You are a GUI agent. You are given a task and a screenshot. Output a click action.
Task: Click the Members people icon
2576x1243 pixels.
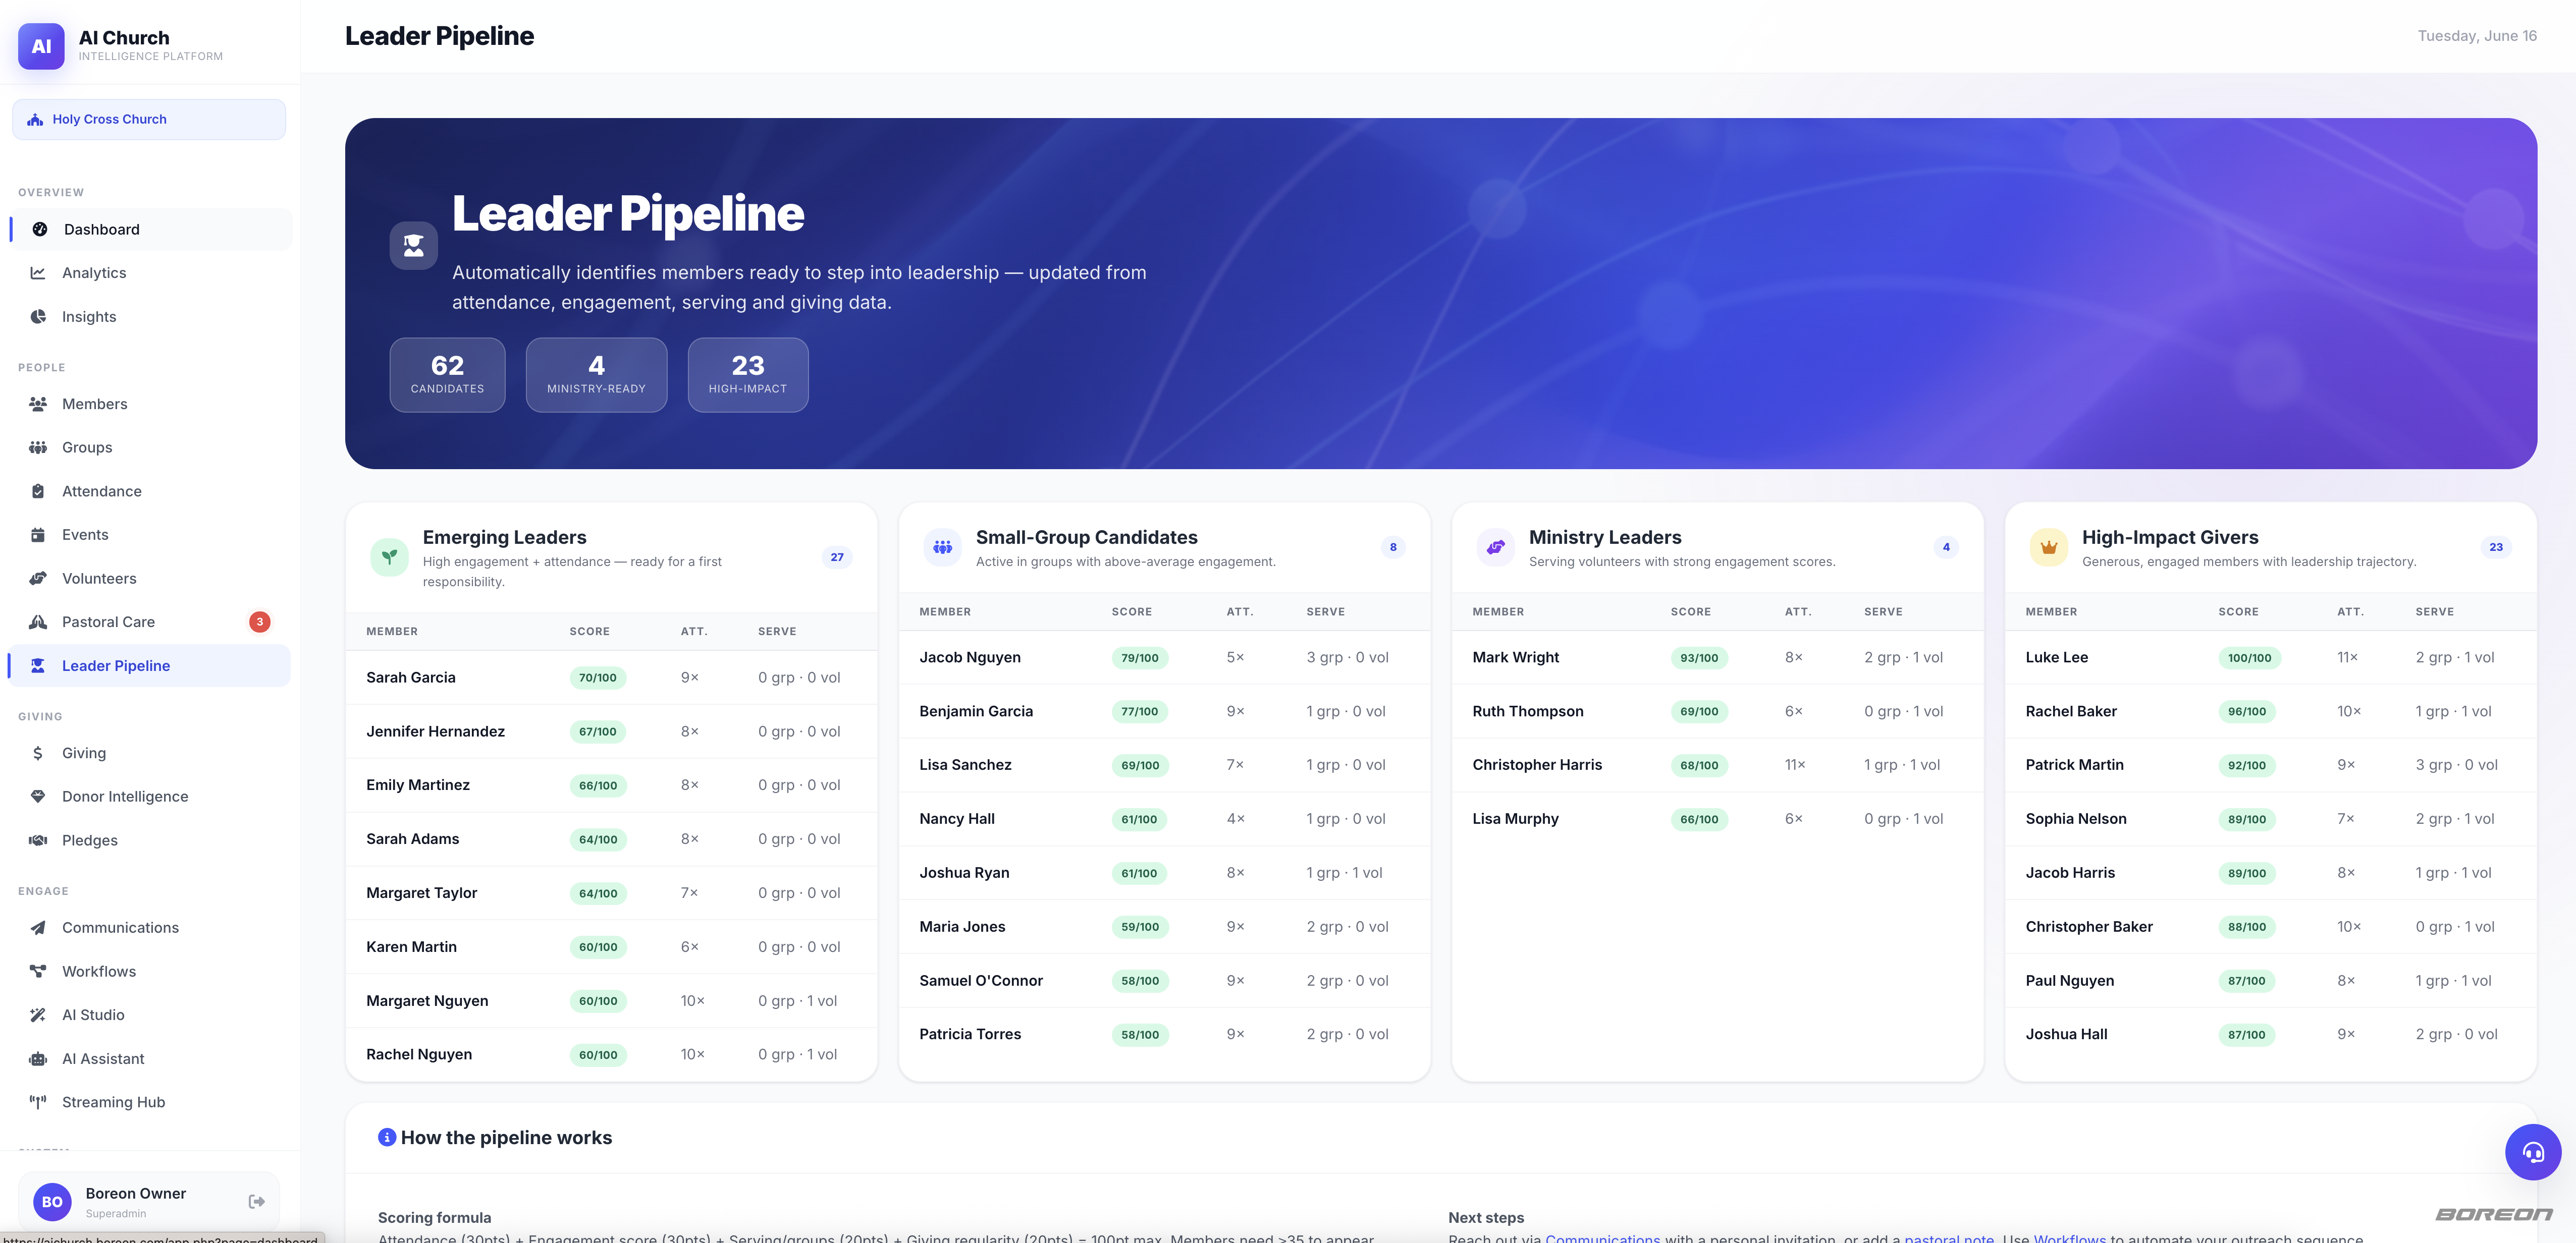click(38, 404)
